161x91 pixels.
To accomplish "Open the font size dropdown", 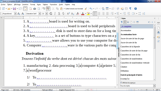I will (46, 14).
